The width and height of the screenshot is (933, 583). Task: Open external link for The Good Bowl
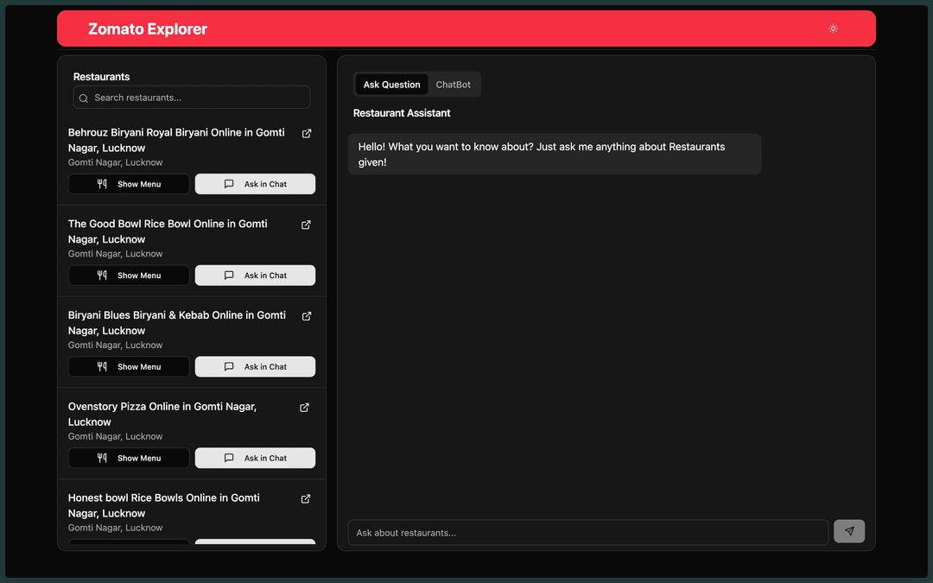pyautogui.click(x=306, y=225)
